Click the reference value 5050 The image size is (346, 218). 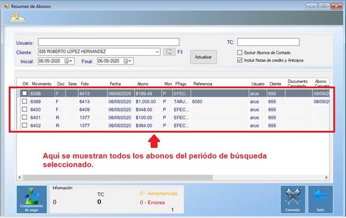click(x=197, y=102)
